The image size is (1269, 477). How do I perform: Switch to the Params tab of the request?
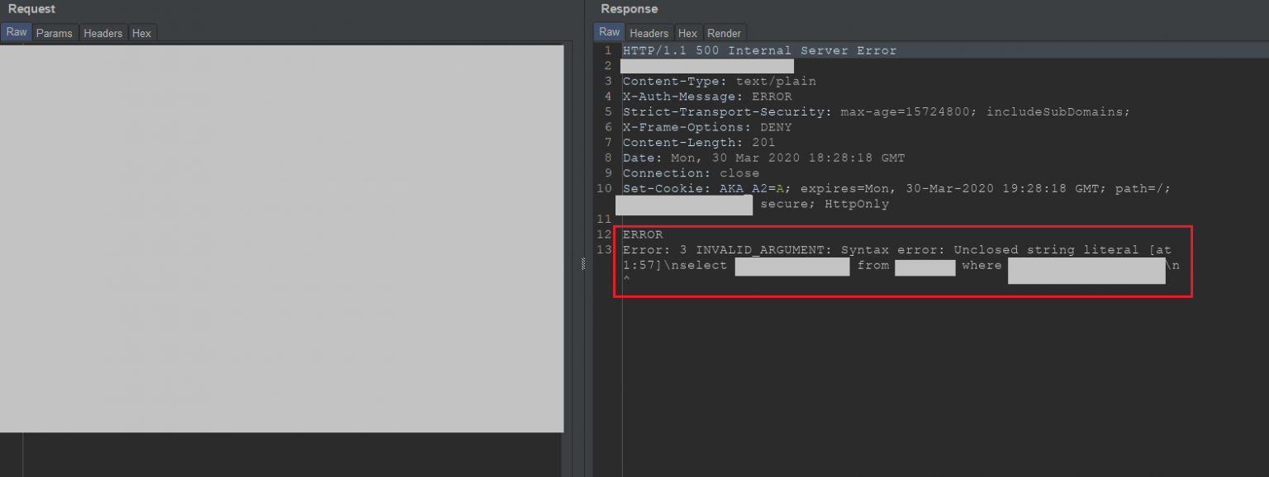click(55, 33)
